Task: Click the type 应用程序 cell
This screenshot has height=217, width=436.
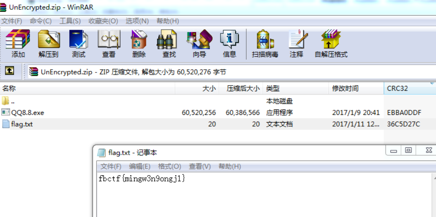Action: pos(279,112)
